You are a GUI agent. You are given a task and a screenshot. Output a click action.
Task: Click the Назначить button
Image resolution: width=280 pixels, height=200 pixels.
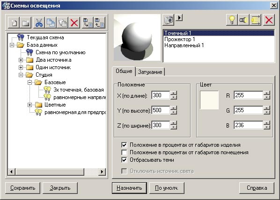129,188
